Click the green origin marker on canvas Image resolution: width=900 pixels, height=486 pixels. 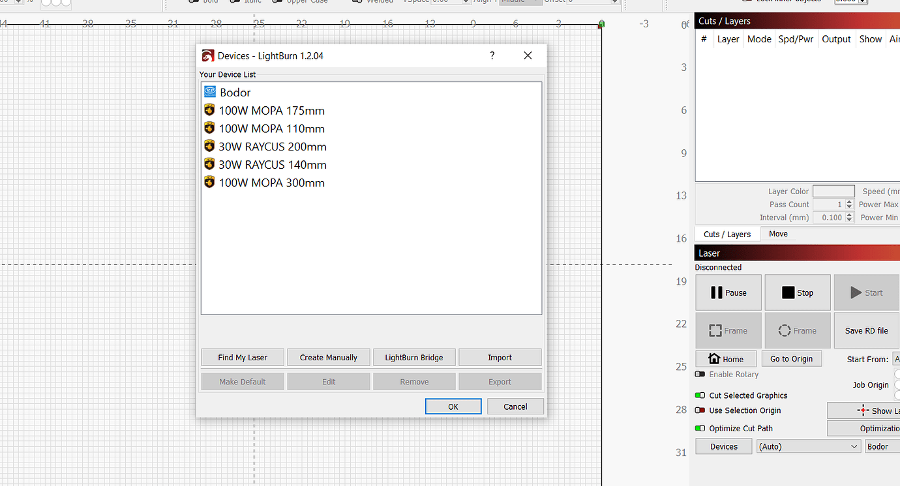[x=601, y=24]
